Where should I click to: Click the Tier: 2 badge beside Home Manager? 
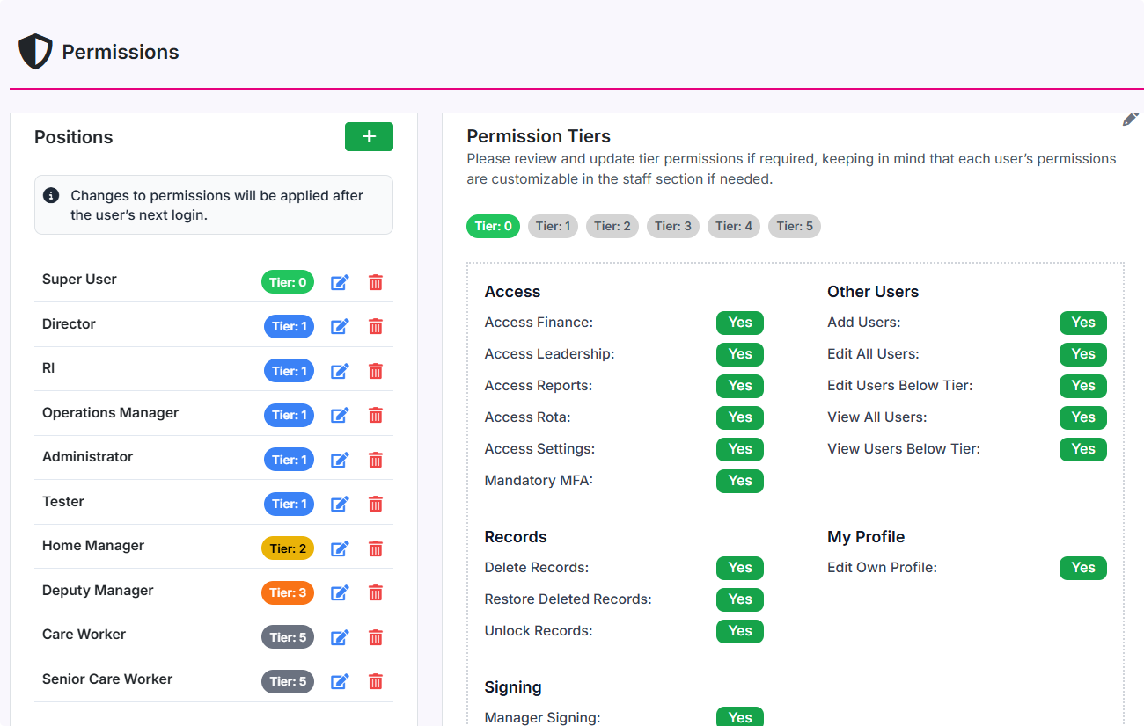click(288, 548)
